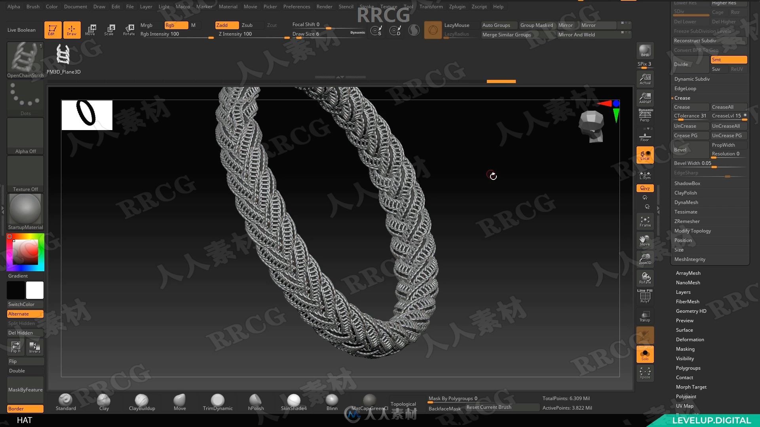The height and width of the screenshot is (427, 760).
Task: Click the LocalSymmetry L.Sym icon
Action: [x=645, y=175]
